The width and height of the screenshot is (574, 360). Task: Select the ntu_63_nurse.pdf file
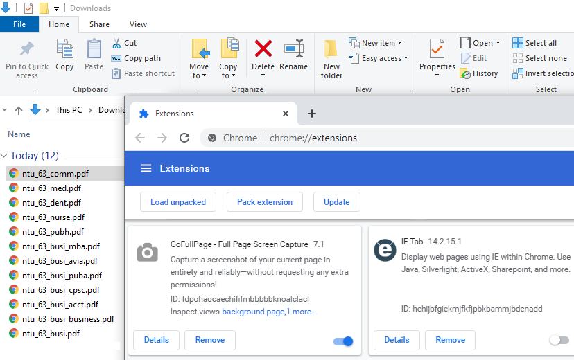click(x=51, y=217)
